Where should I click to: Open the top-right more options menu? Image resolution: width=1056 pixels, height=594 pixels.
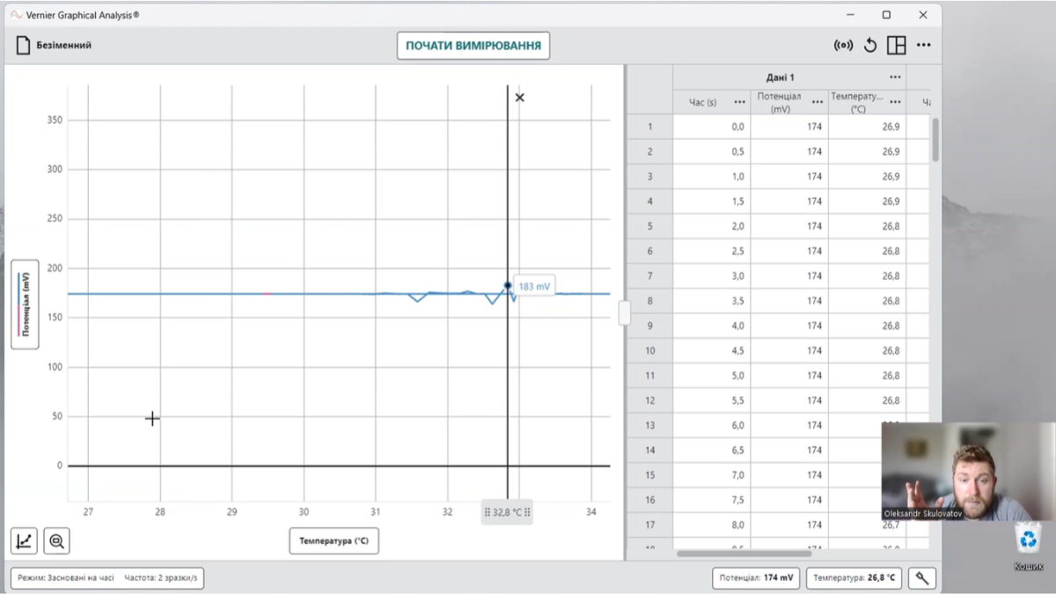click(x=923, y=46)
